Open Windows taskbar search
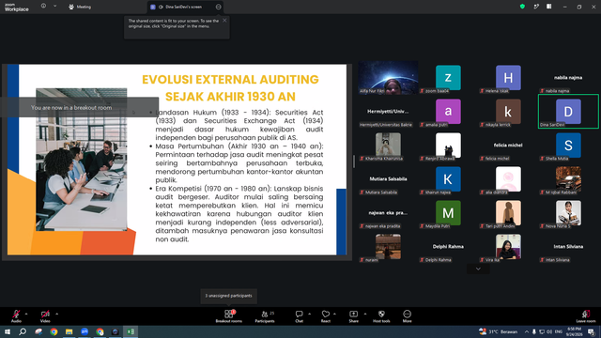The width and height of the screenshot is (601, 338). coord(23,331)
